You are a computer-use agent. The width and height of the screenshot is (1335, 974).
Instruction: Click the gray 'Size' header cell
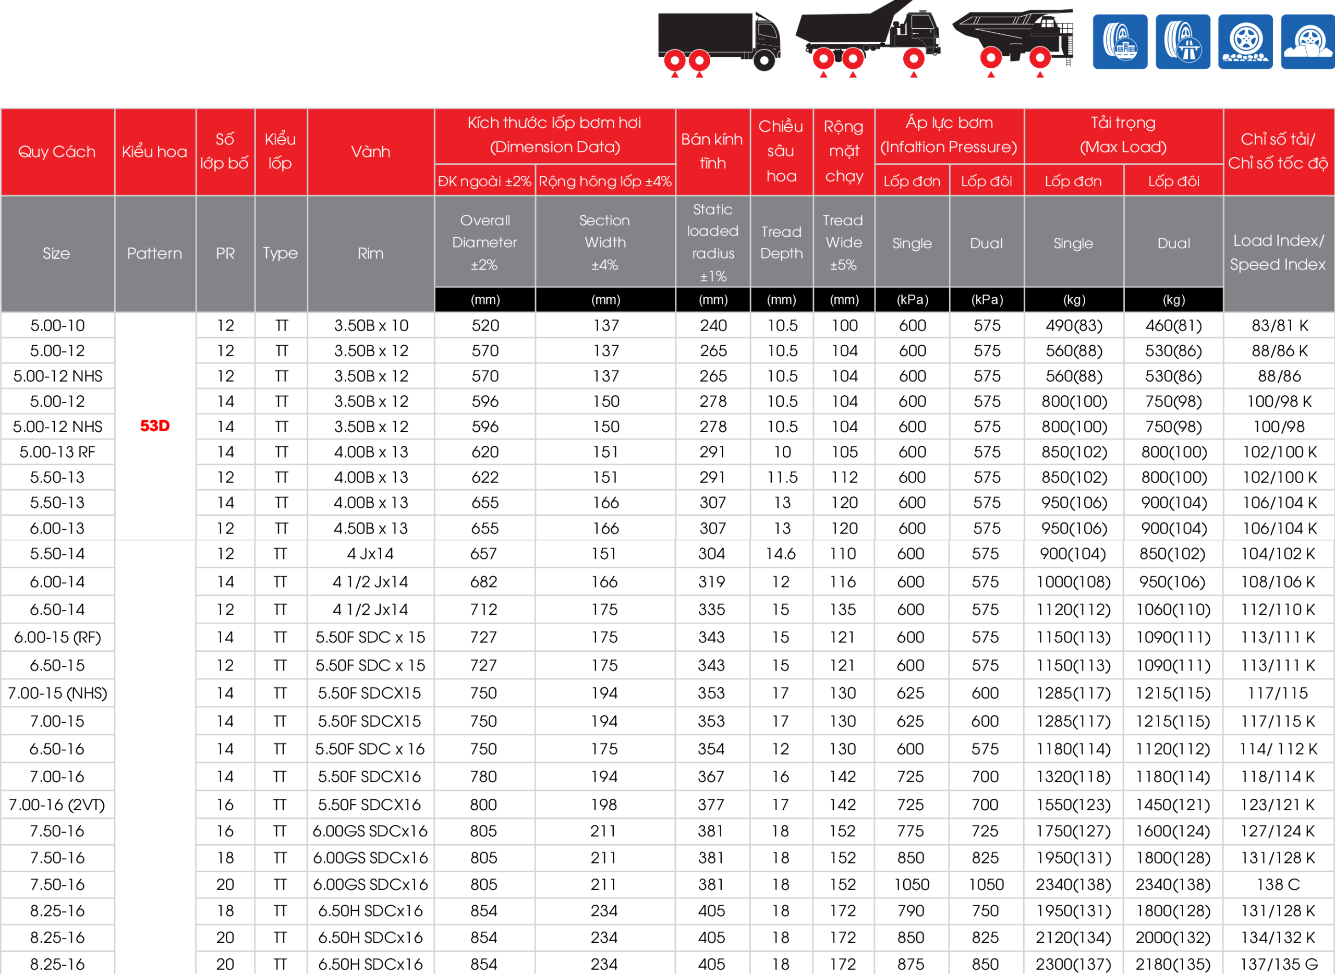click(57, 253)
